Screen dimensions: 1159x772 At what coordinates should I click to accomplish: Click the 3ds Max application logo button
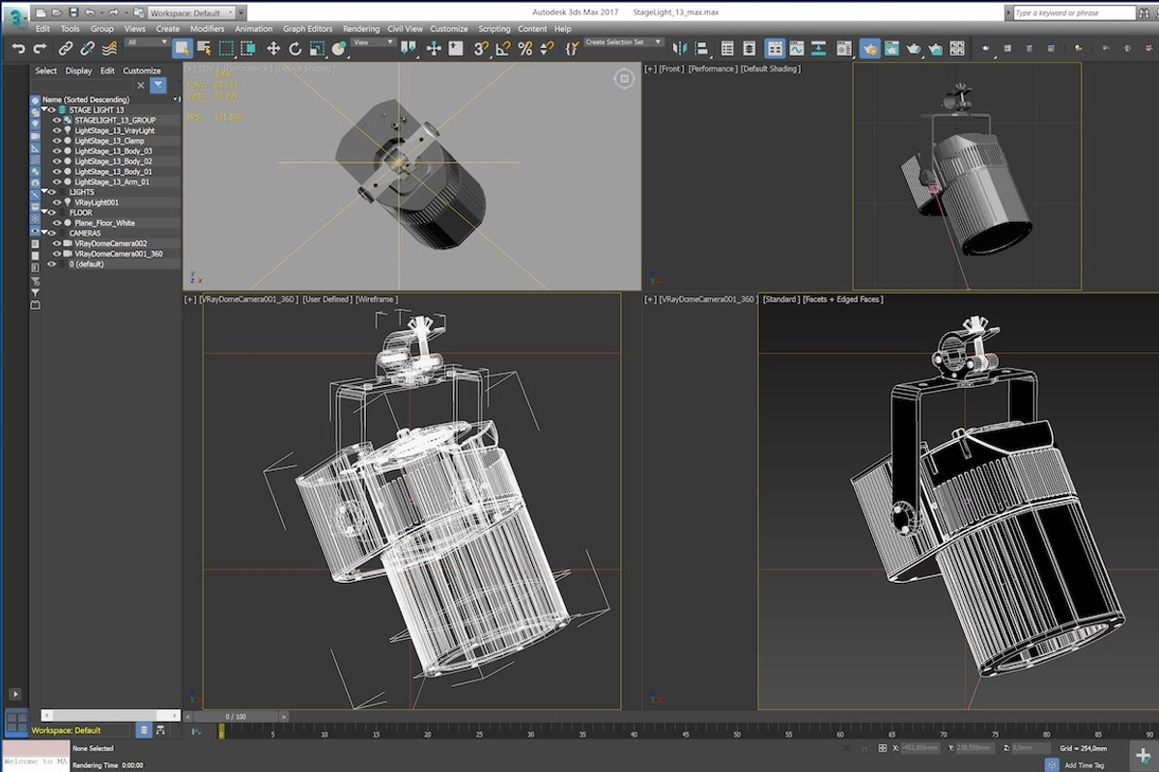pyautogui.click(x=16, y=19)
